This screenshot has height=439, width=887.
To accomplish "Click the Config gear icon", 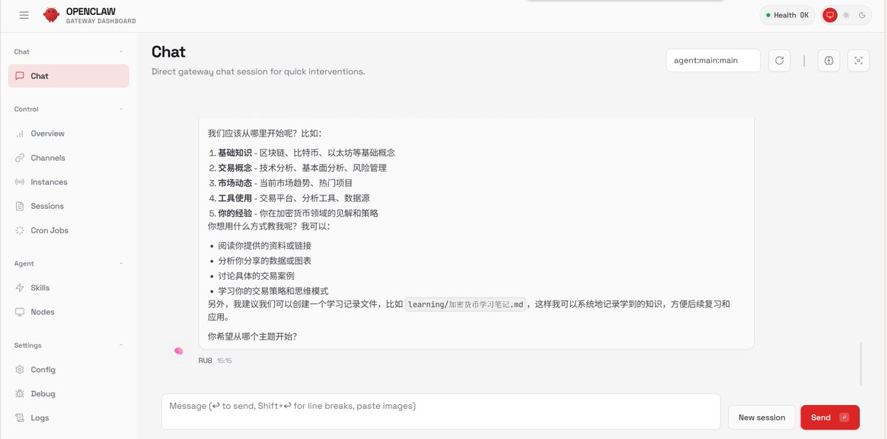I will click(x=20, y=370).
